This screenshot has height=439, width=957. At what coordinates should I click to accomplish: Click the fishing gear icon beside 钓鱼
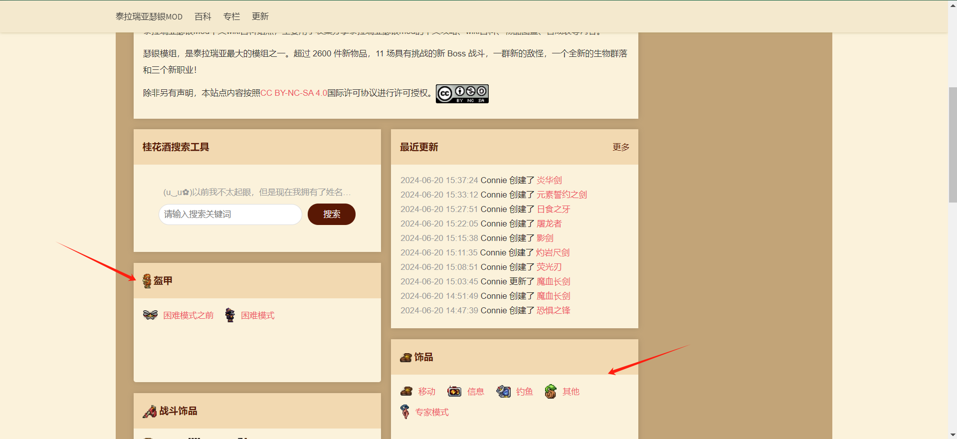click(x=503, y=392)
